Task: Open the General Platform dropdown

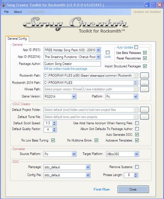Action: (x=136, y=97)
